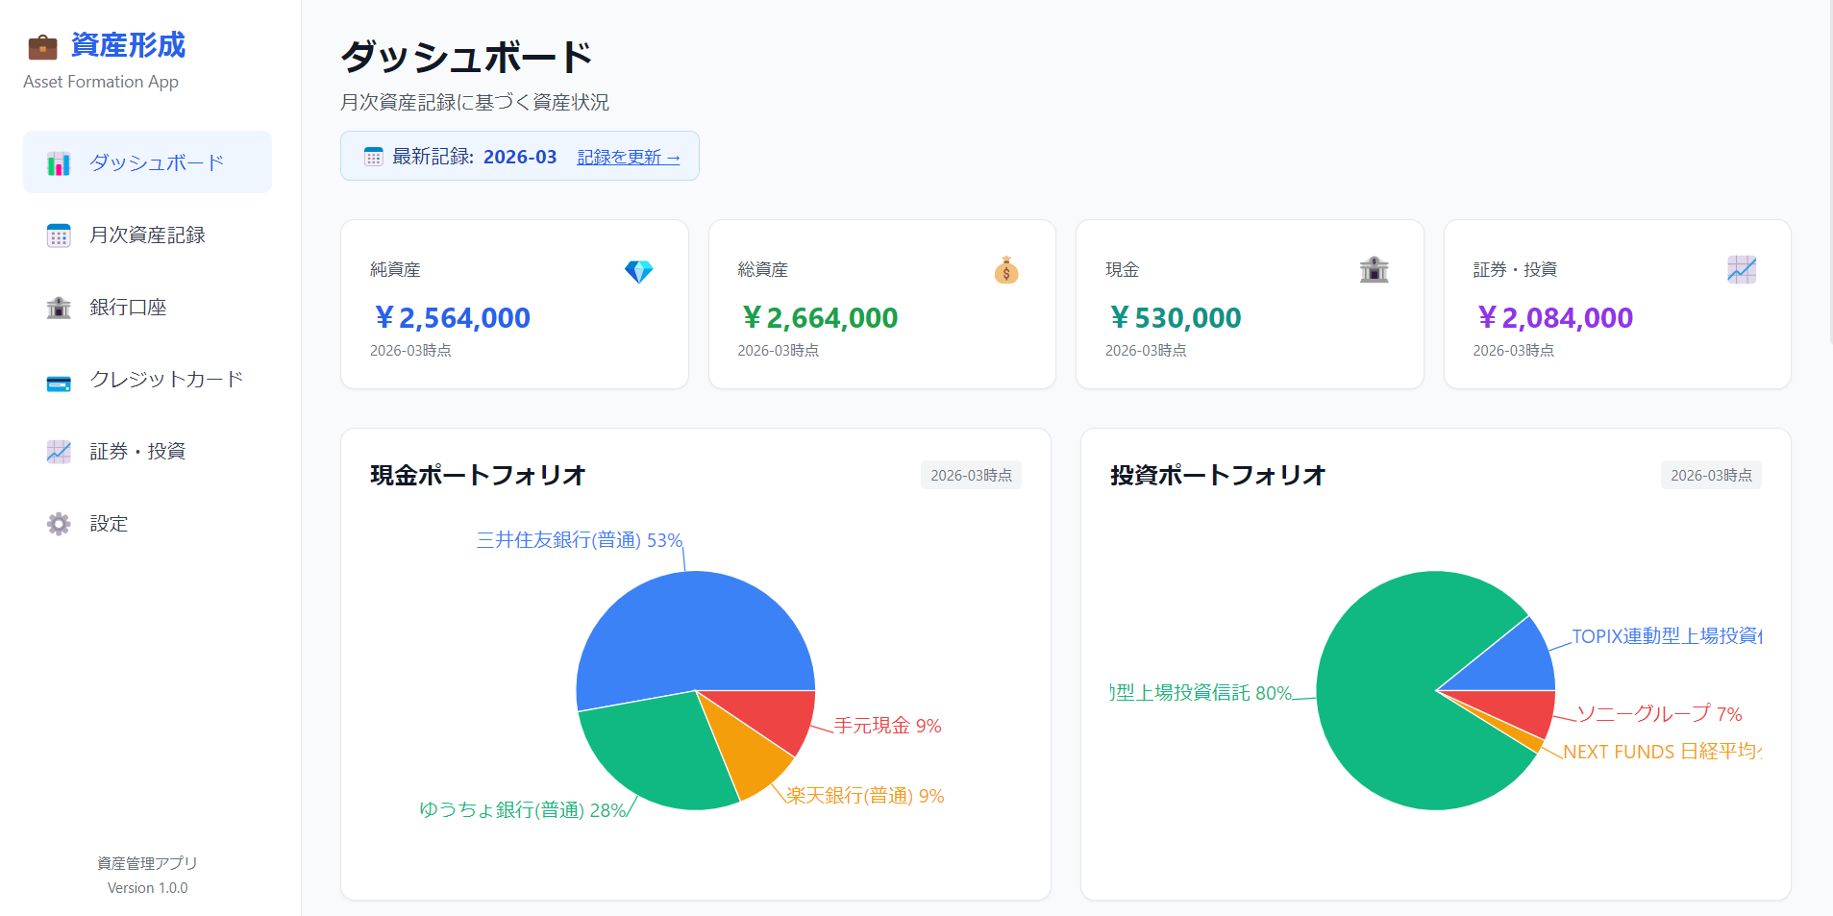The image size is (1833, 916).
Task: Click the bank icon beside 銀行口座
Action: 59,308
